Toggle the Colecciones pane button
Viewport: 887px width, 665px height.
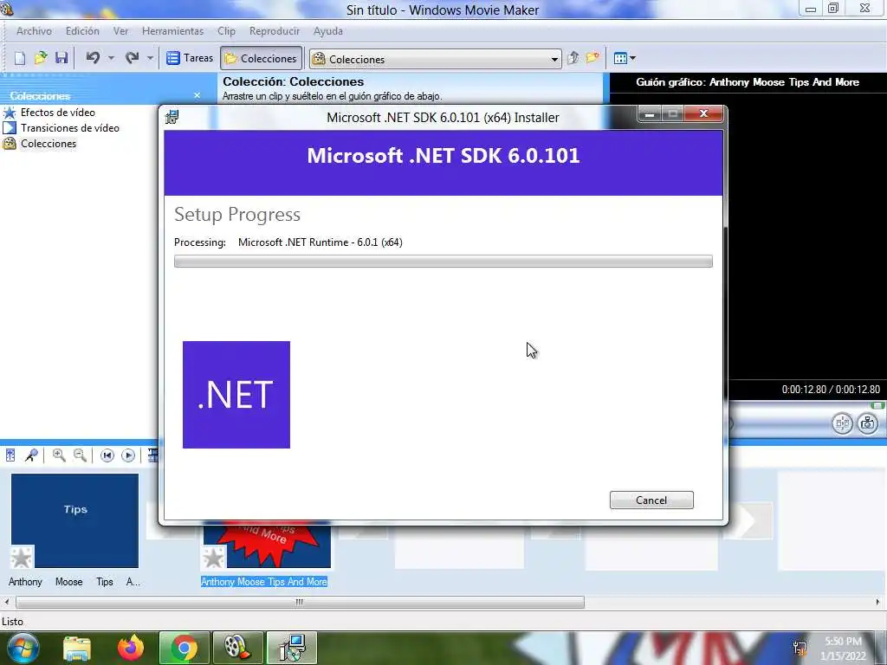click(261, 58)
